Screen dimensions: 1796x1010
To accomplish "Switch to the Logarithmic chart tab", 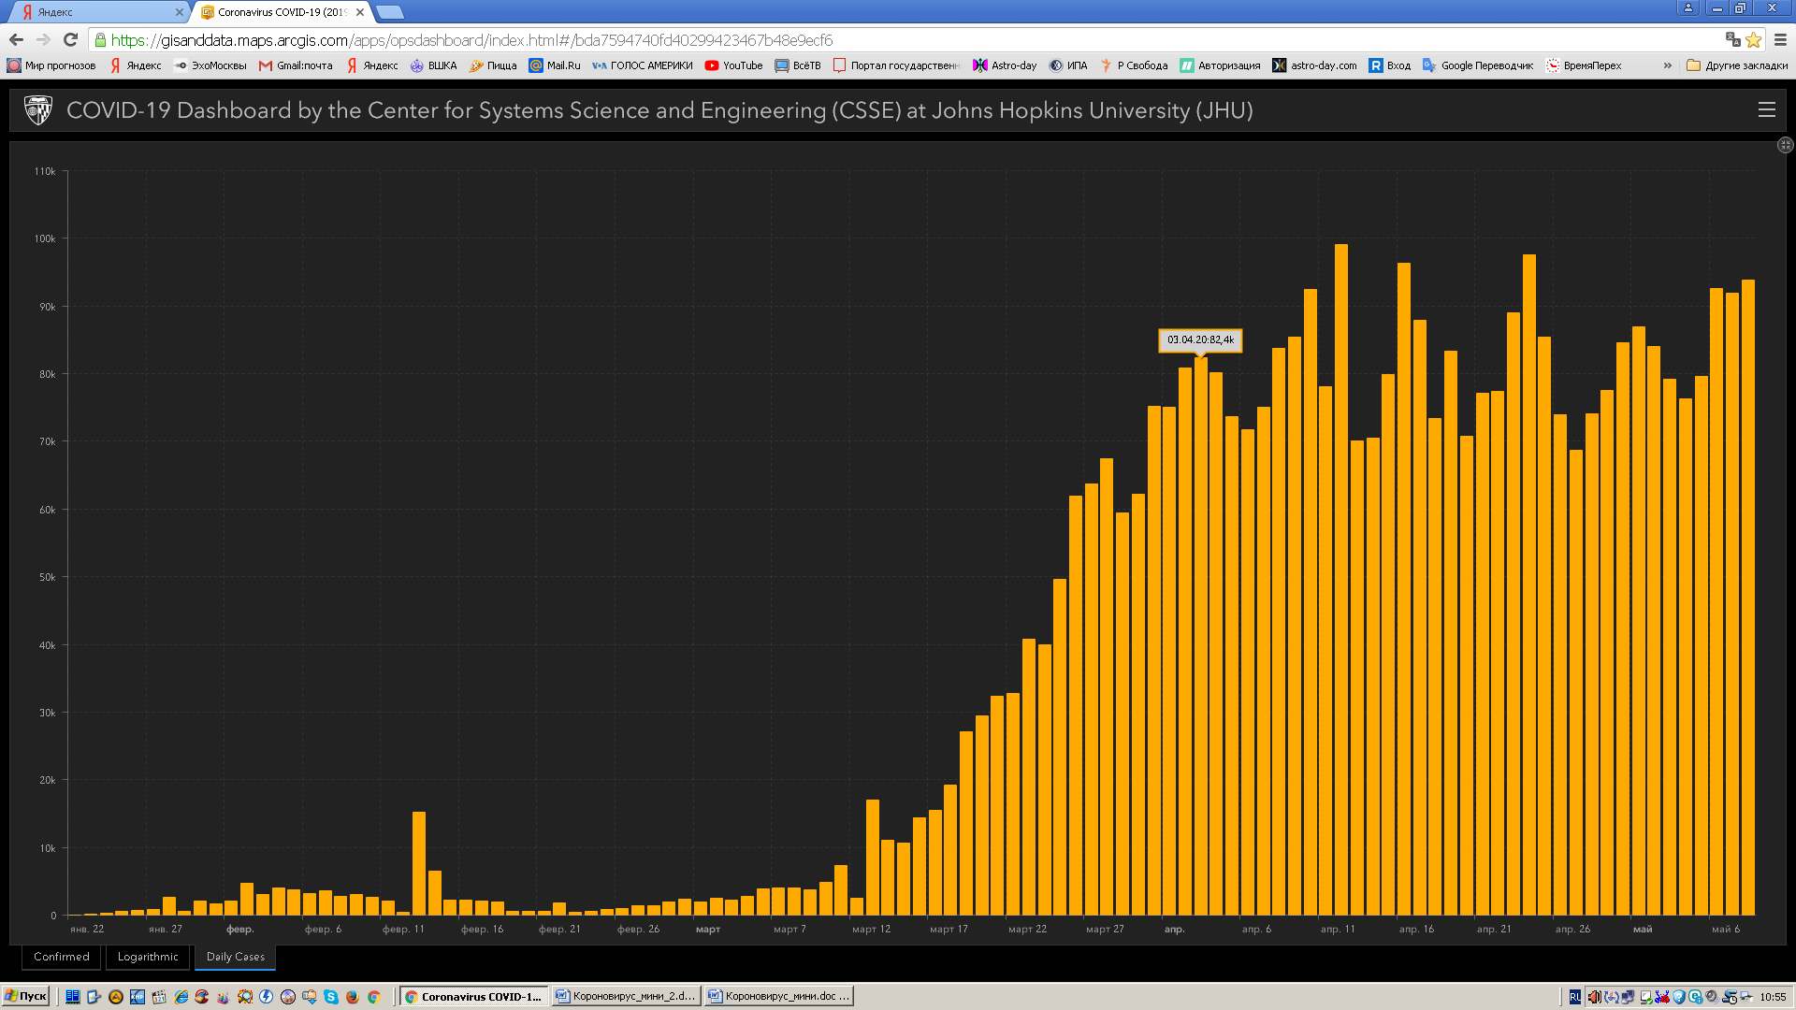I will click(148, 957).
